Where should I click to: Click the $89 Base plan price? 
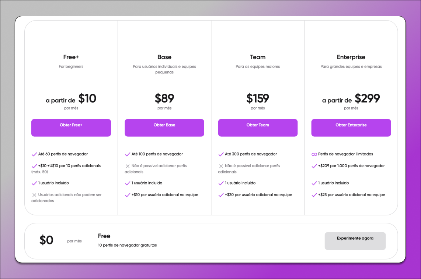coord(164,98)
